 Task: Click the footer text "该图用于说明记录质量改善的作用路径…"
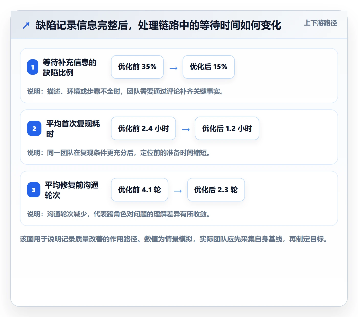174,239
